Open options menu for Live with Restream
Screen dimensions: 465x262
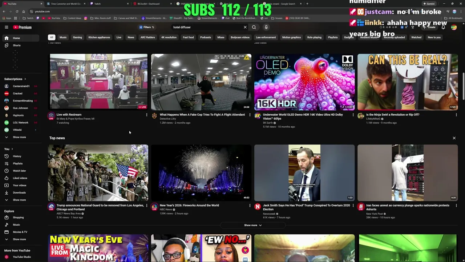[147, 115]
